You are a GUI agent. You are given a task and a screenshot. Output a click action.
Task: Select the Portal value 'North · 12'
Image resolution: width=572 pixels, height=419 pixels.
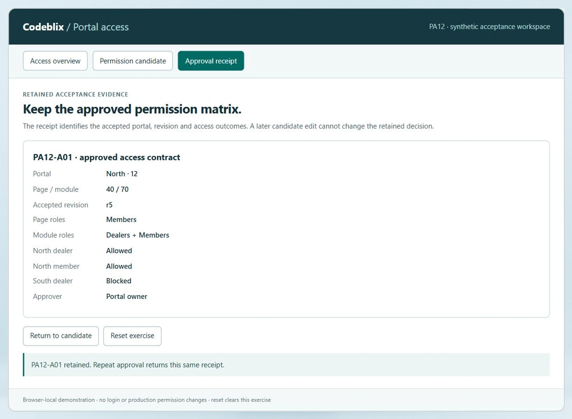[x=122, y=174]
